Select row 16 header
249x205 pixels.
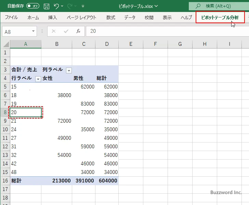point(5,180)
